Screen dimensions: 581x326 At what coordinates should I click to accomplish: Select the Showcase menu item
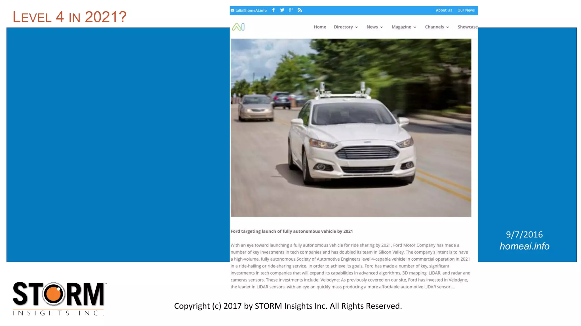467,27
